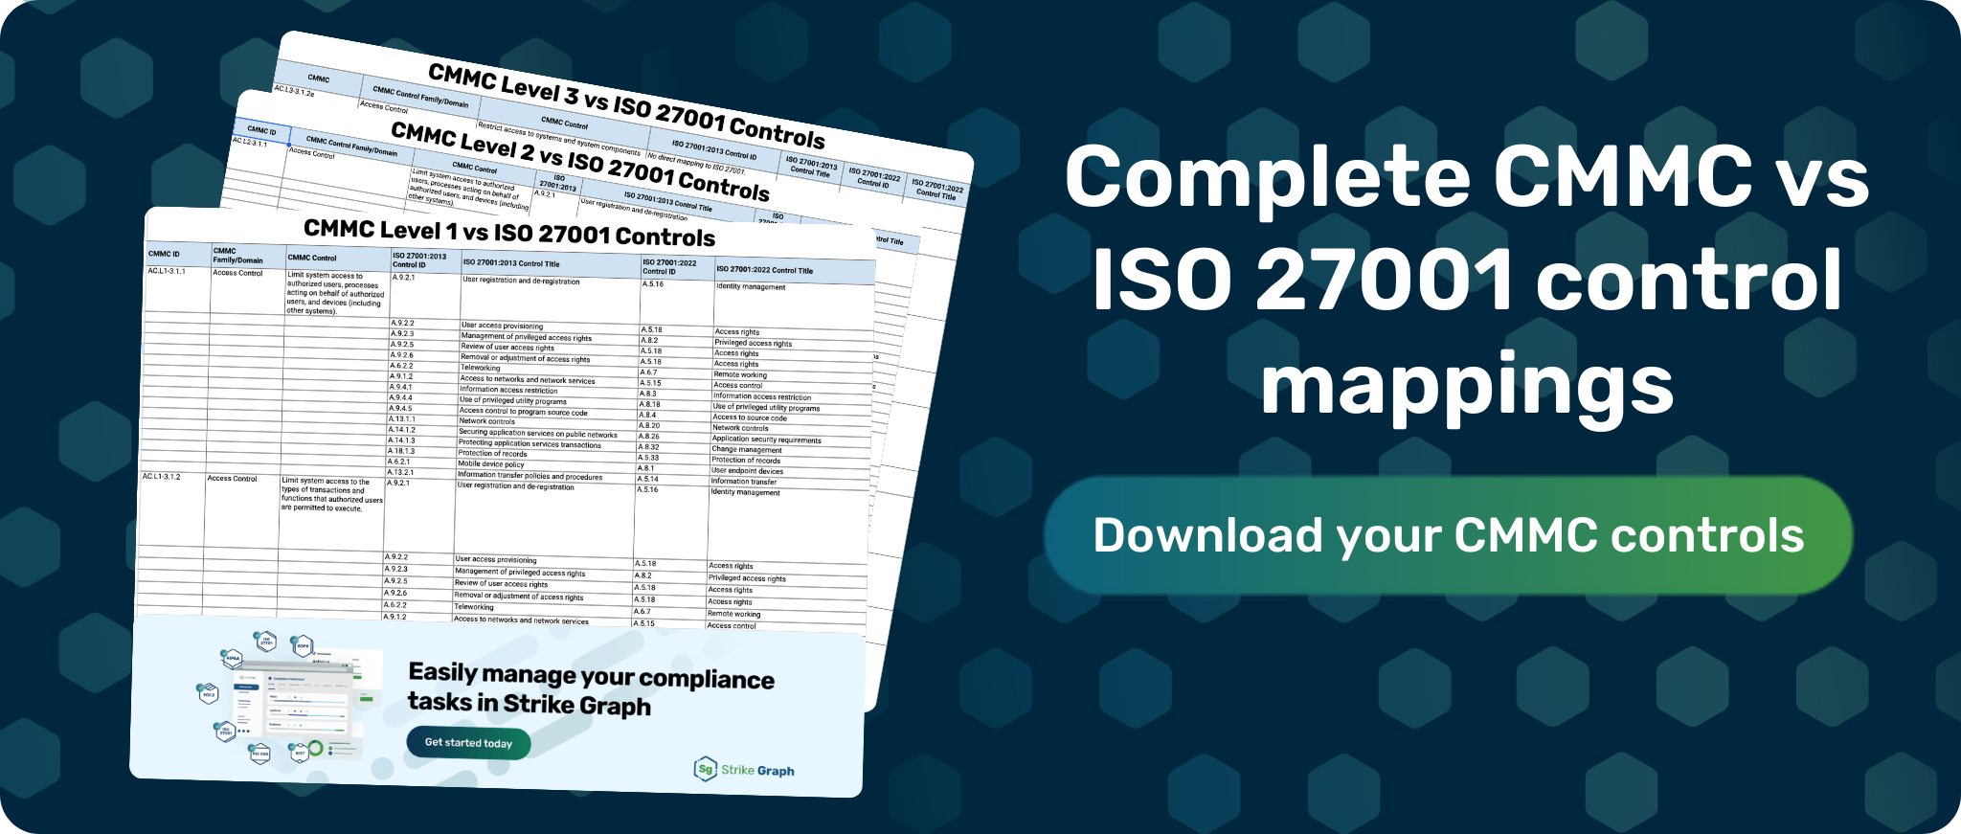The width and height of the screenshot is (1961, 834).
Task: Click the CMMC Family/Domain column header
Action: [237, 256]
